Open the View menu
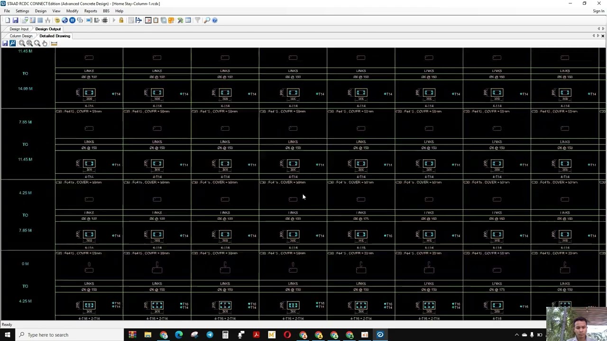Screen dimensions: 607x341 point(56,11)
